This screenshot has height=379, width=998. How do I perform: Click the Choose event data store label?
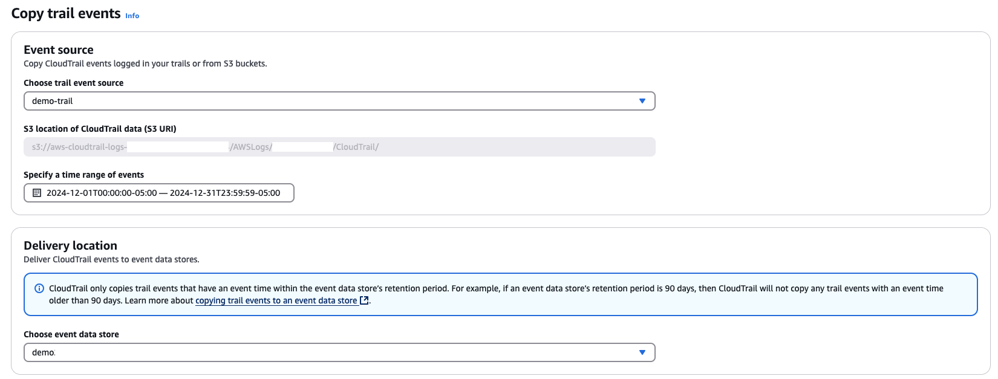(x=71, y=334)
